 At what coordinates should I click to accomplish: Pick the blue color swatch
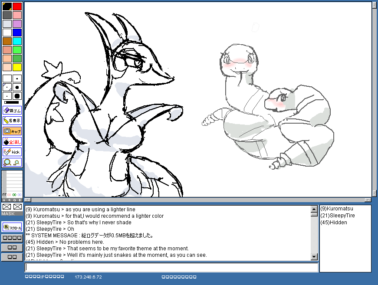point(17,33)
